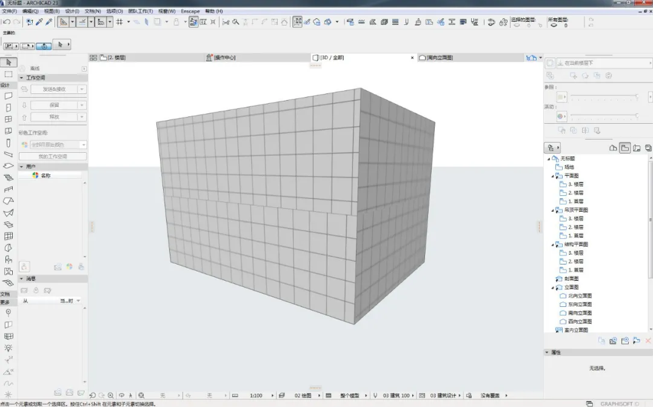Toggle the guide lines button
This screenshot has width=653, height=407.
(63, 22)
